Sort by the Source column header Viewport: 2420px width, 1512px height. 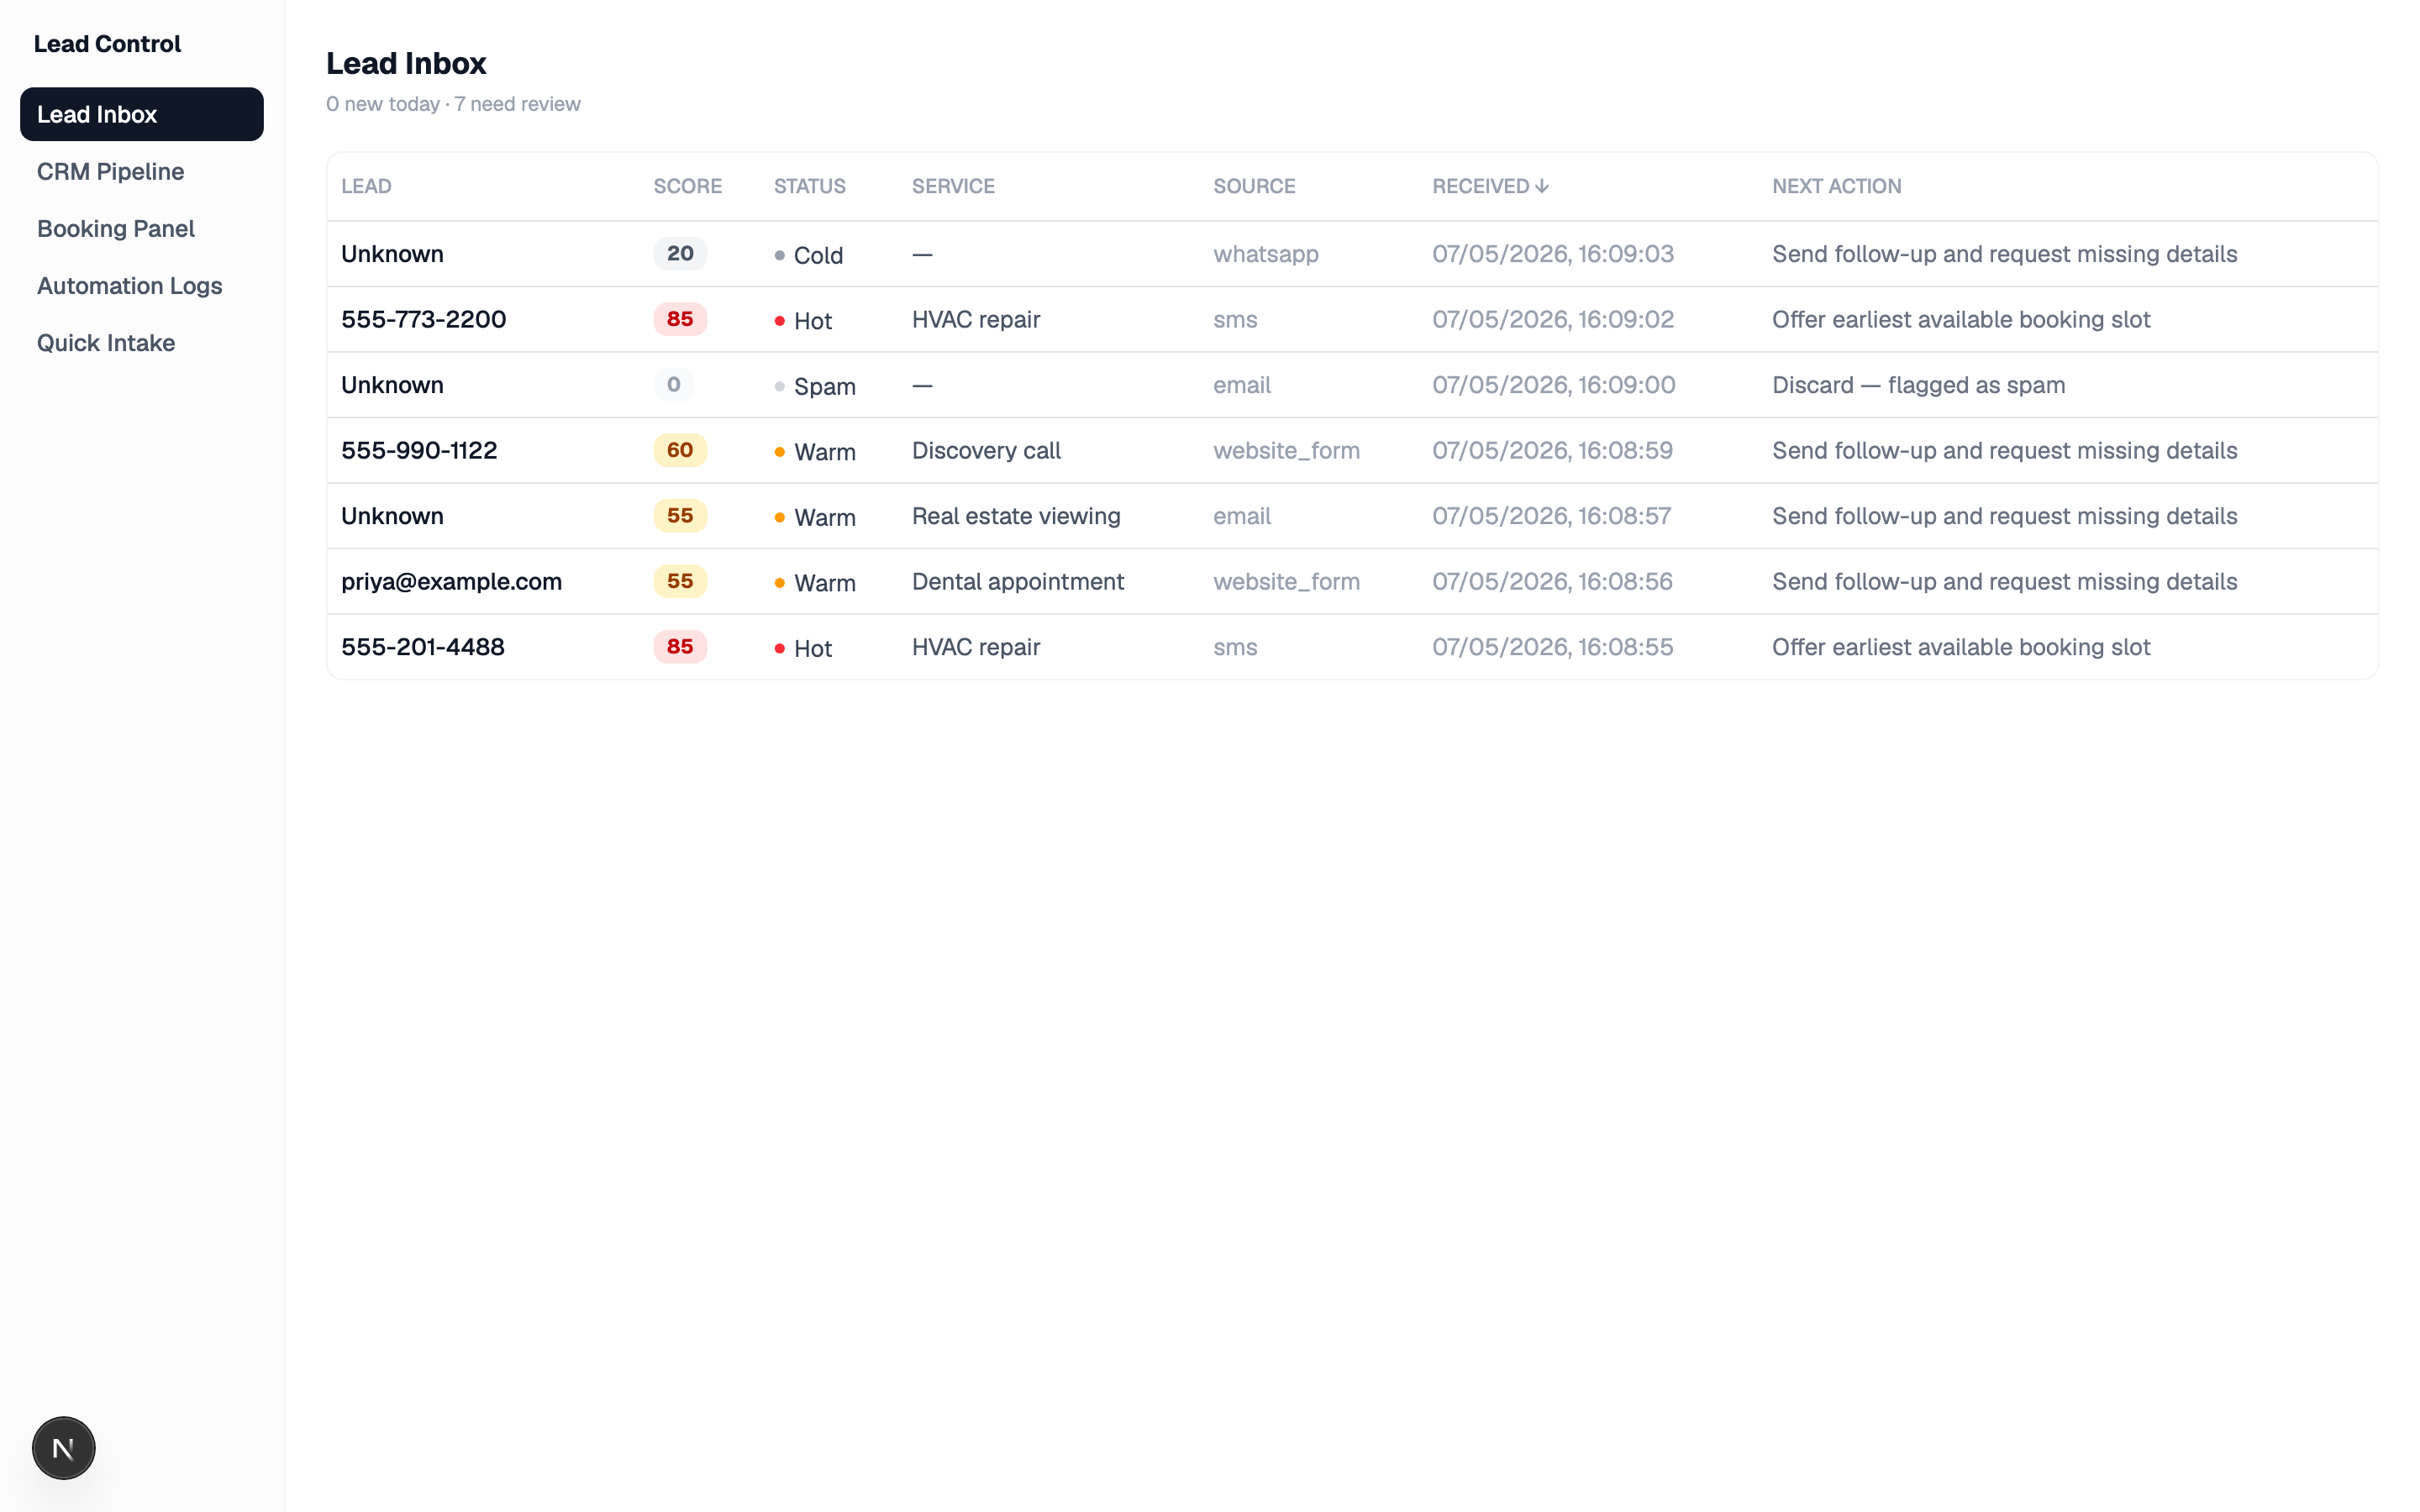pos(1254,186)
